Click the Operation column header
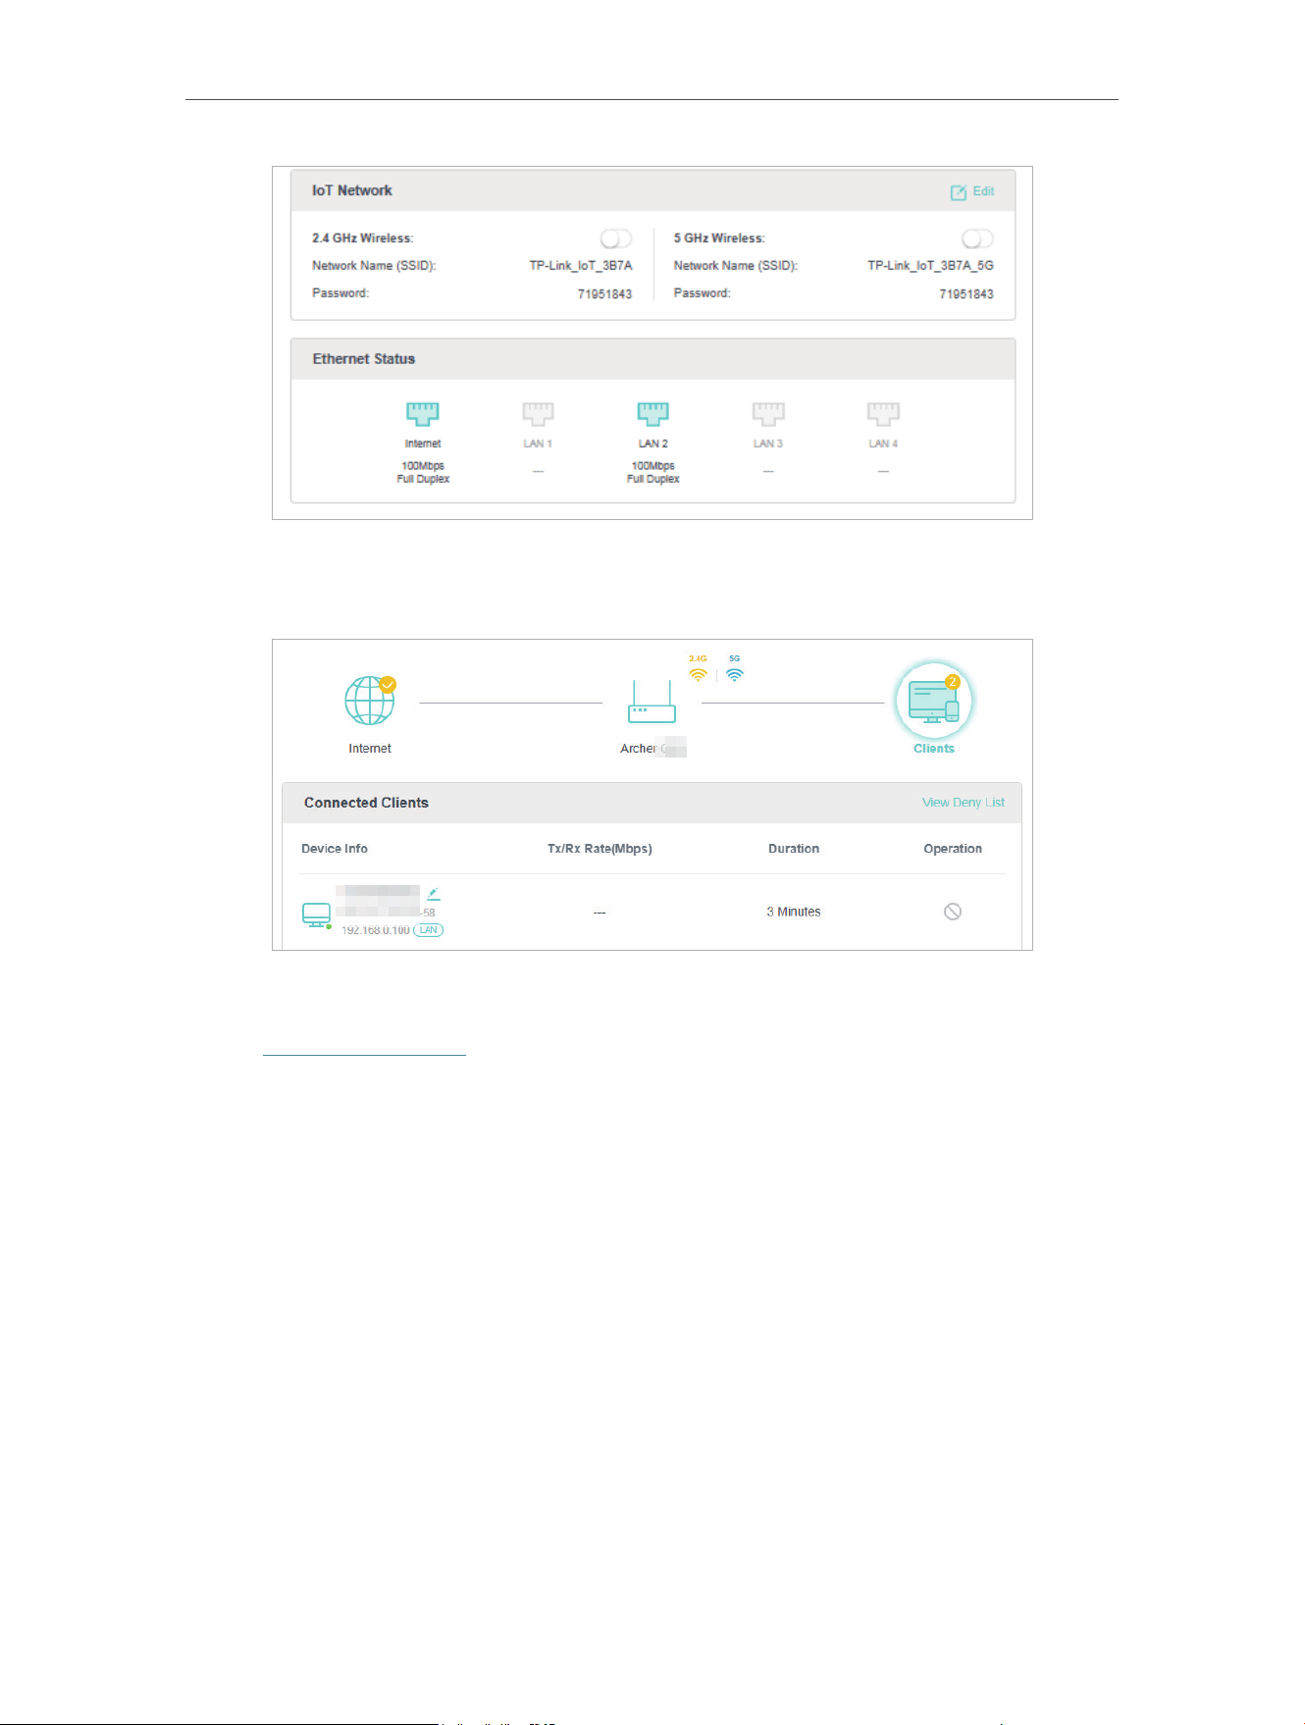The height and width of the screenshot is (1725, 1305). click(x=953, y=849)
